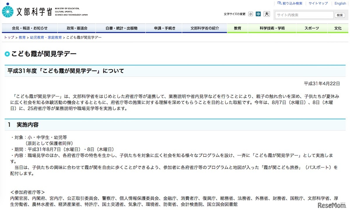
Task: Open the 政策・審議会 menu
Action: click(77, 28)
